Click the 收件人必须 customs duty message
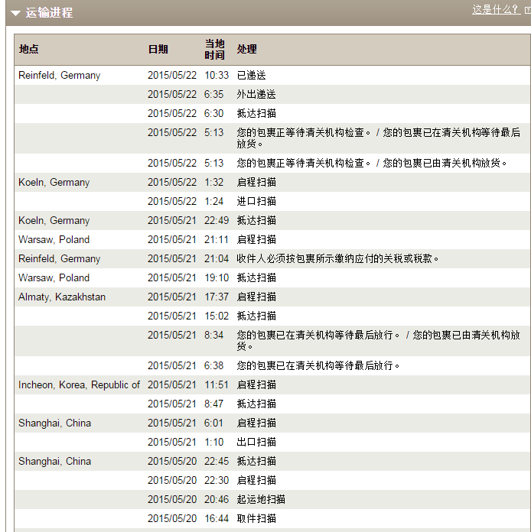The width and height of the screenshot is (531, 532). (x=338, y=259)
